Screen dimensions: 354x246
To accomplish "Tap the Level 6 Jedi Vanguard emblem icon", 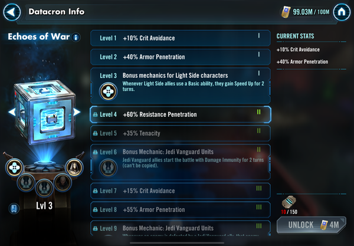I will pyautogui.click(x=108, y=168).
